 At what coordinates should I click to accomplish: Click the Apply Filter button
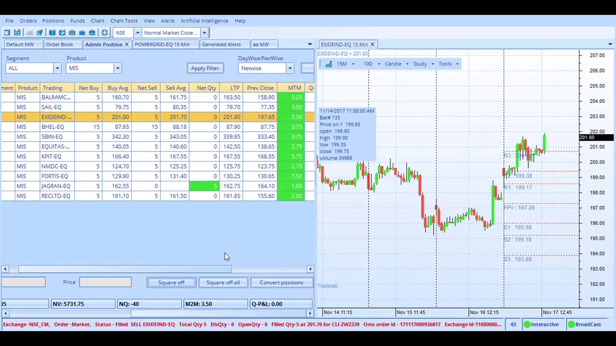(x=205, y=68)
